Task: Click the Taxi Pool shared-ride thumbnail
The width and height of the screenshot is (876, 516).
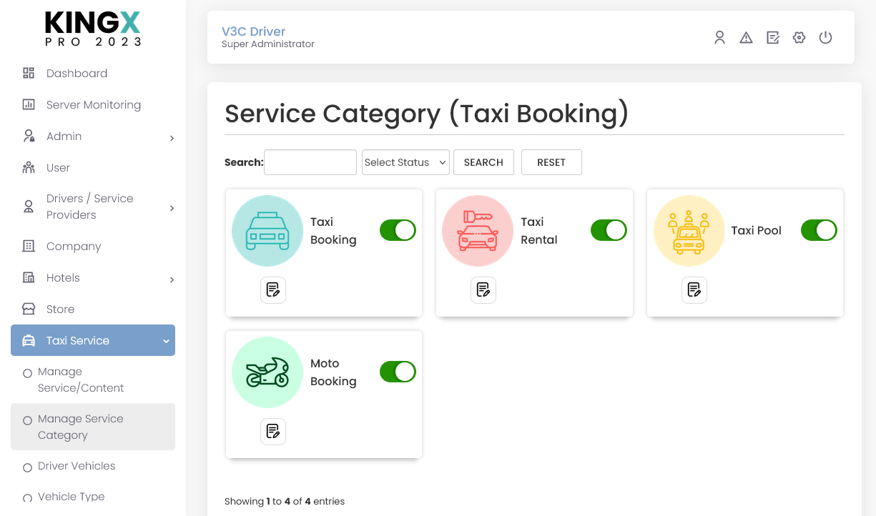Action: pos(689,231)
